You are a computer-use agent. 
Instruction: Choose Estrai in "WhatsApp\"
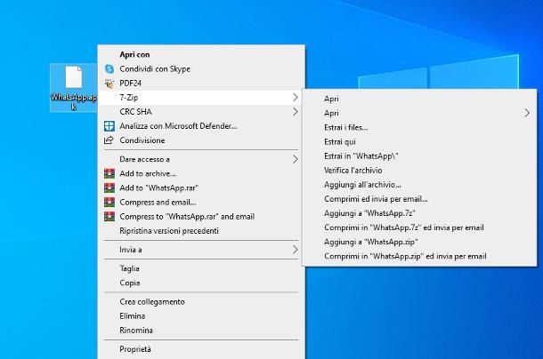[419, 156]
